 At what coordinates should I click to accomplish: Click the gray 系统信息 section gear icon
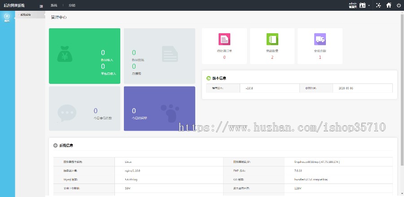click(x=55, y=145)
